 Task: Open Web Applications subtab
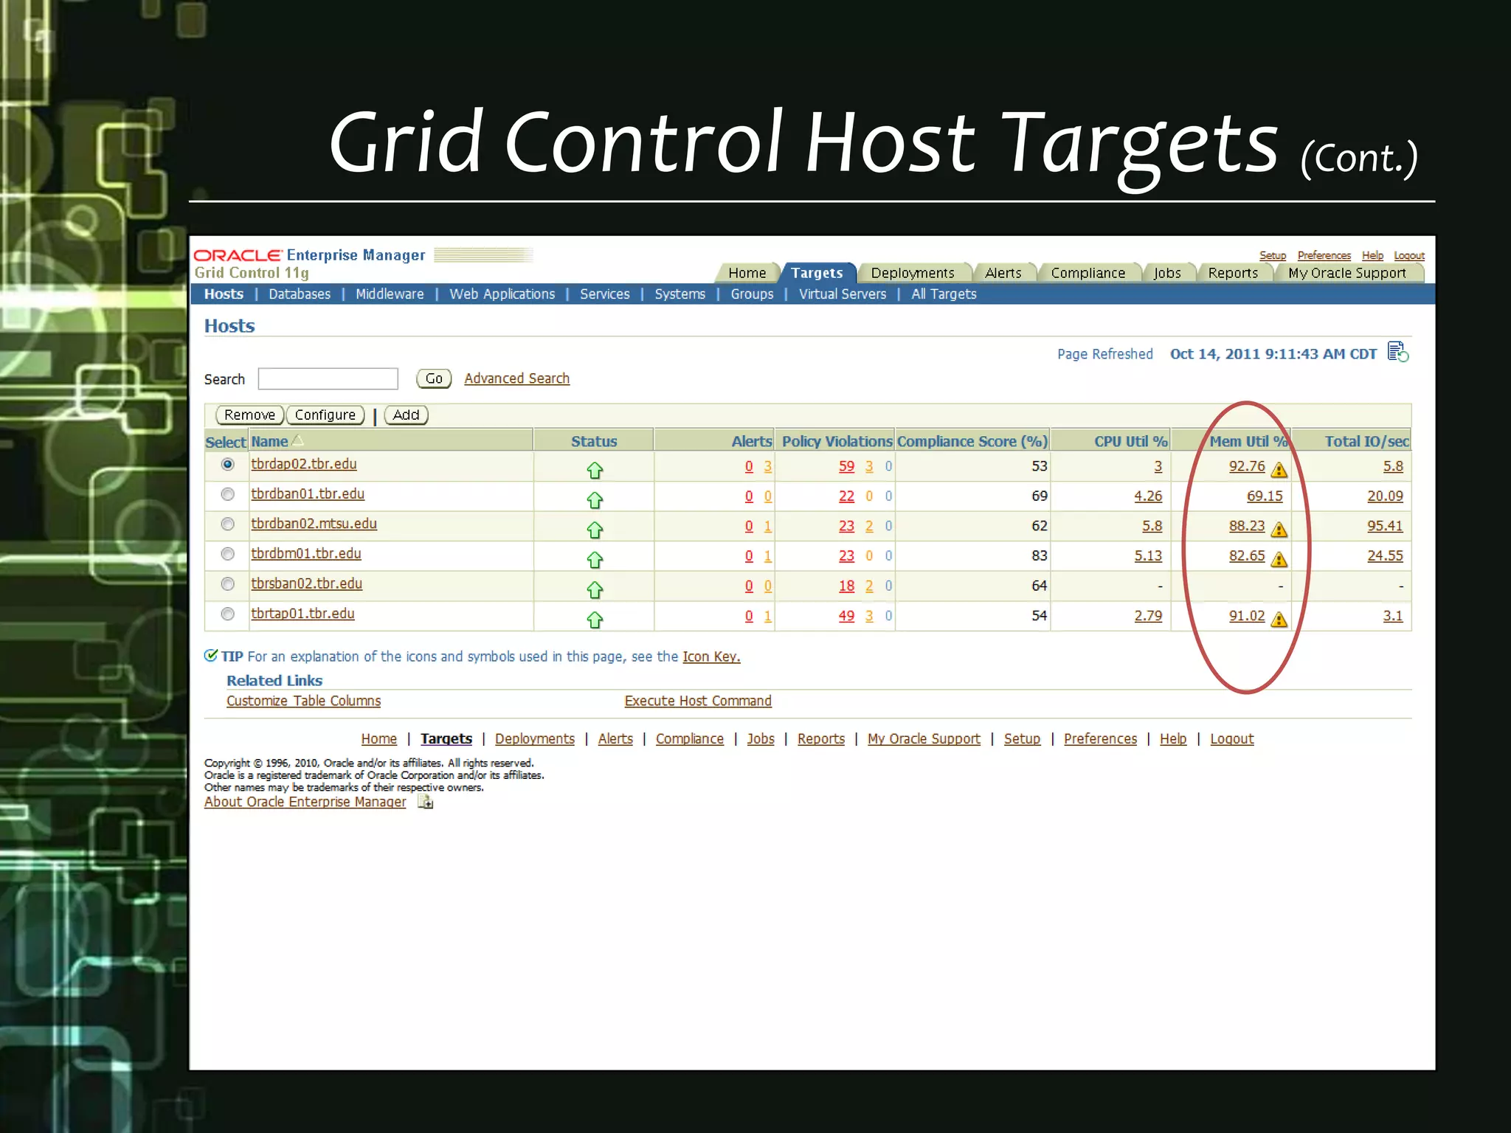click(502, 294)
